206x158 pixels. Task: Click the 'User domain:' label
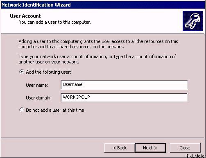click(39, 98)
